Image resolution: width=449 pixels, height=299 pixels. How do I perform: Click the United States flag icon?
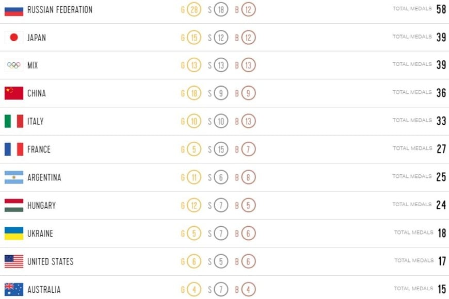click(14, 261)
